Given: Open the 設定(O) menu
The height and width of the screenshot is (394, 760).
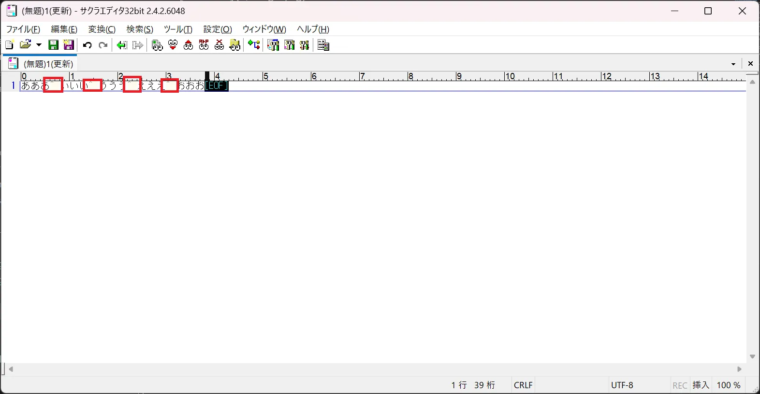Looking at the screenshot, I should tap(218, 29).
